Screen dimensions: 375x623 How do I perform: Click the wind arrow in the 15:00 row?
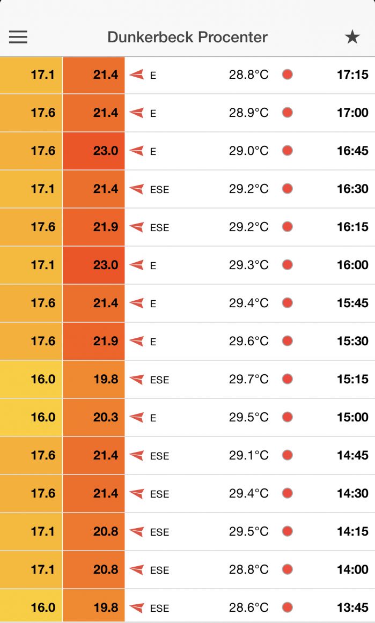click(x=137, y=418)
